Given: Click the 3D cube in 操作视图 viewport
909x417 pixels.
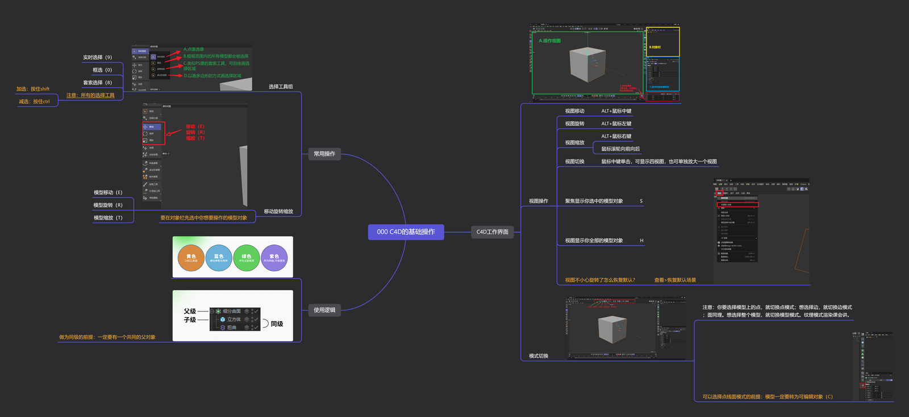Looking at the screenshot, I should click(x=587, y=64).
